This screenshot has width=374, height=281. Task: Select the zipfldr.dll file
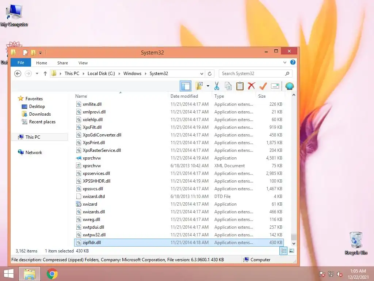tap(179, 243)
